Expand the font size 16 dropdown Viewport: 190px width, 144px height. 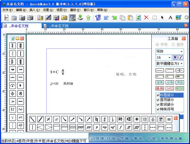pos(170,58)
